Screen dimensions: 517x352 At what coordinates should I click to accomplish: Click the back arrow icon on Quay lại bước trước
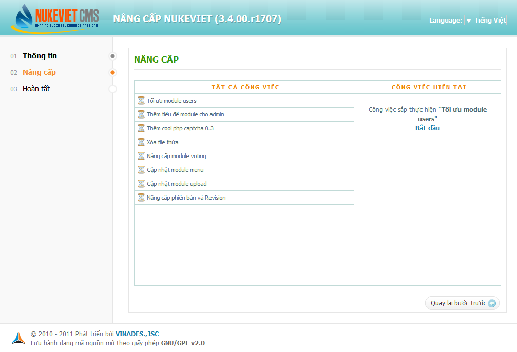(492, 303)
